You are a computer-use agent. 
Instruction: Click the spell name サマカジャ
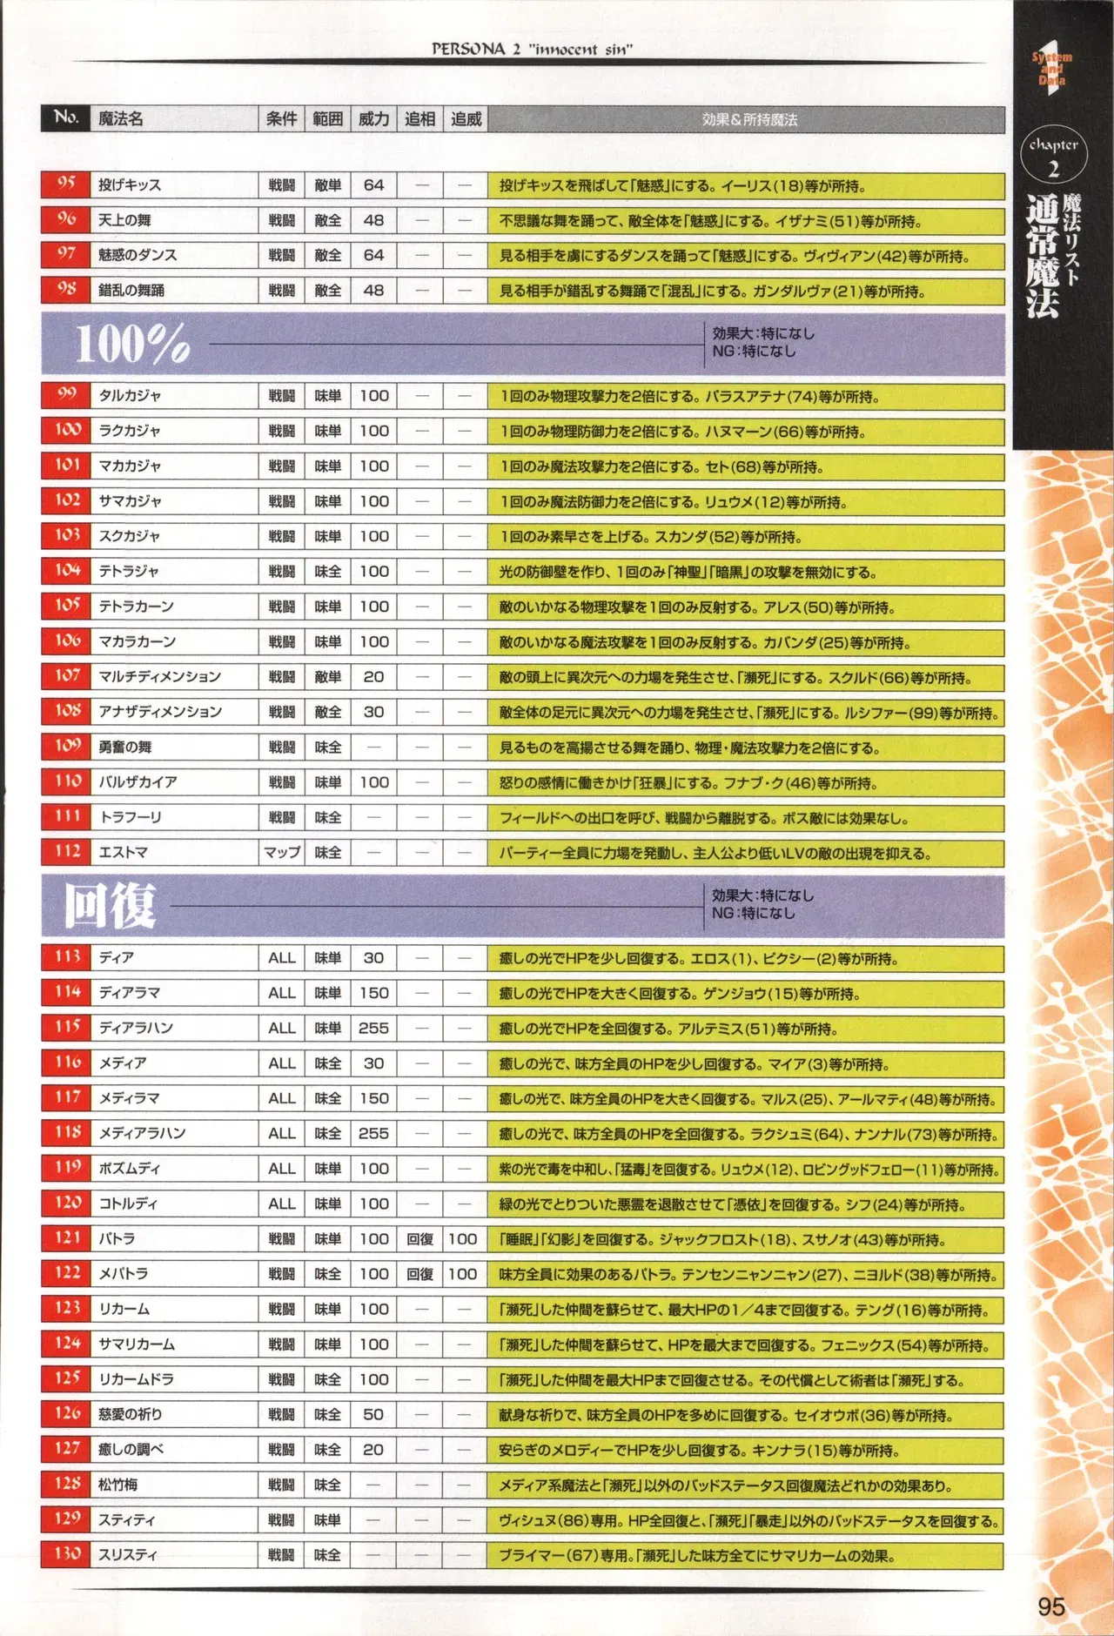click(x=130, y=501)
